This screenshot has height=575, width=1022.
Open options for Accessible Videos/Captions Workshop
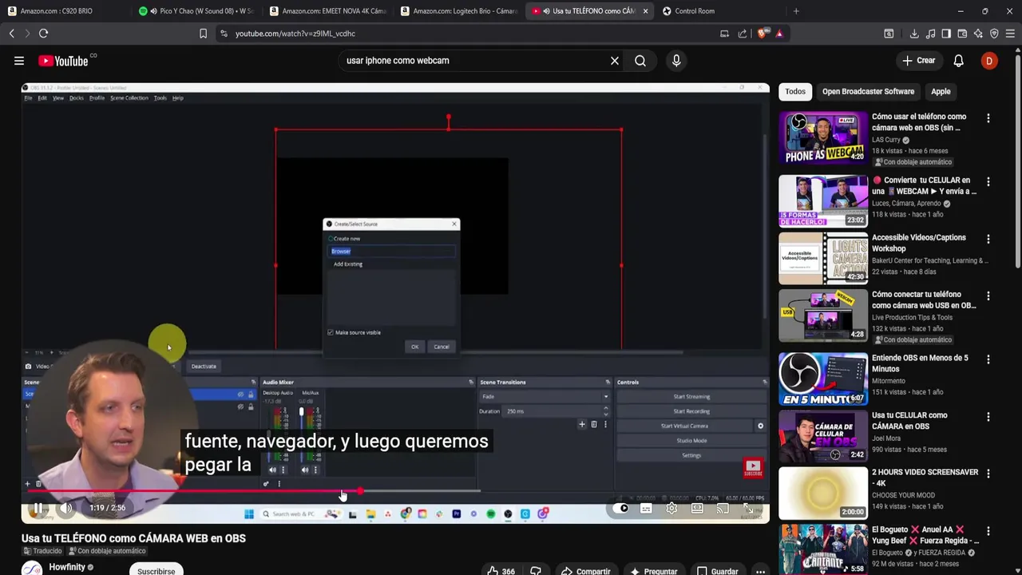coord(988,239)
